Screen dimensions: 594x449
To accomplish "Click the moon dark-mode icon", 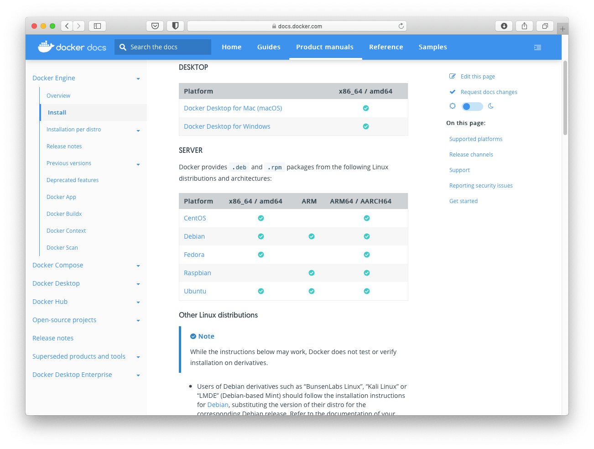I will click(x=491, y=106).
